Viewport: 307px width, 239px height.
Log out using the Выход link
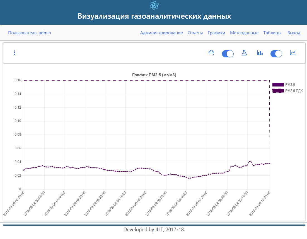point(294,33)
